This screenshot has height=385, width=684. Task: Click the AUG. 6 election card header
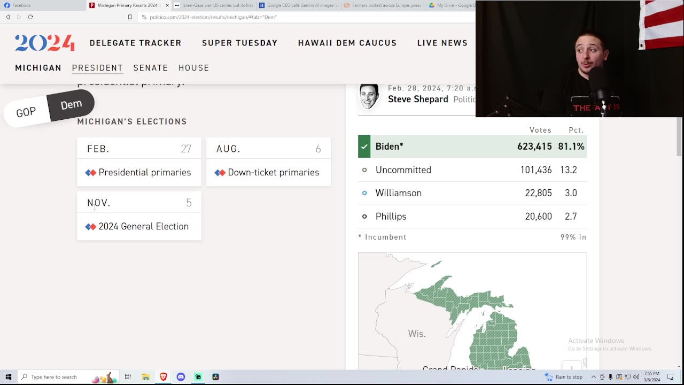coord(268,149)
